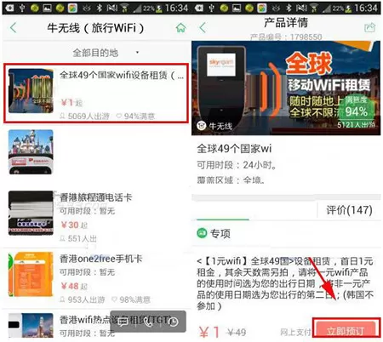Click ¥48起 price text
The image size is (383, 342).
tap(74, 286)
